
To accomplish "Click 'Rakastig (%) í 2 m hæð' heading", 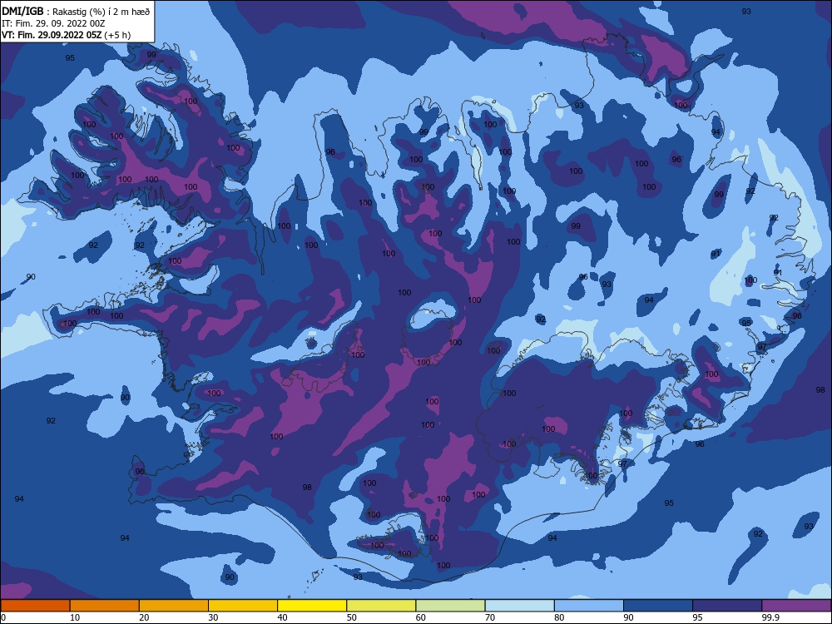I will tap(102, 12).
